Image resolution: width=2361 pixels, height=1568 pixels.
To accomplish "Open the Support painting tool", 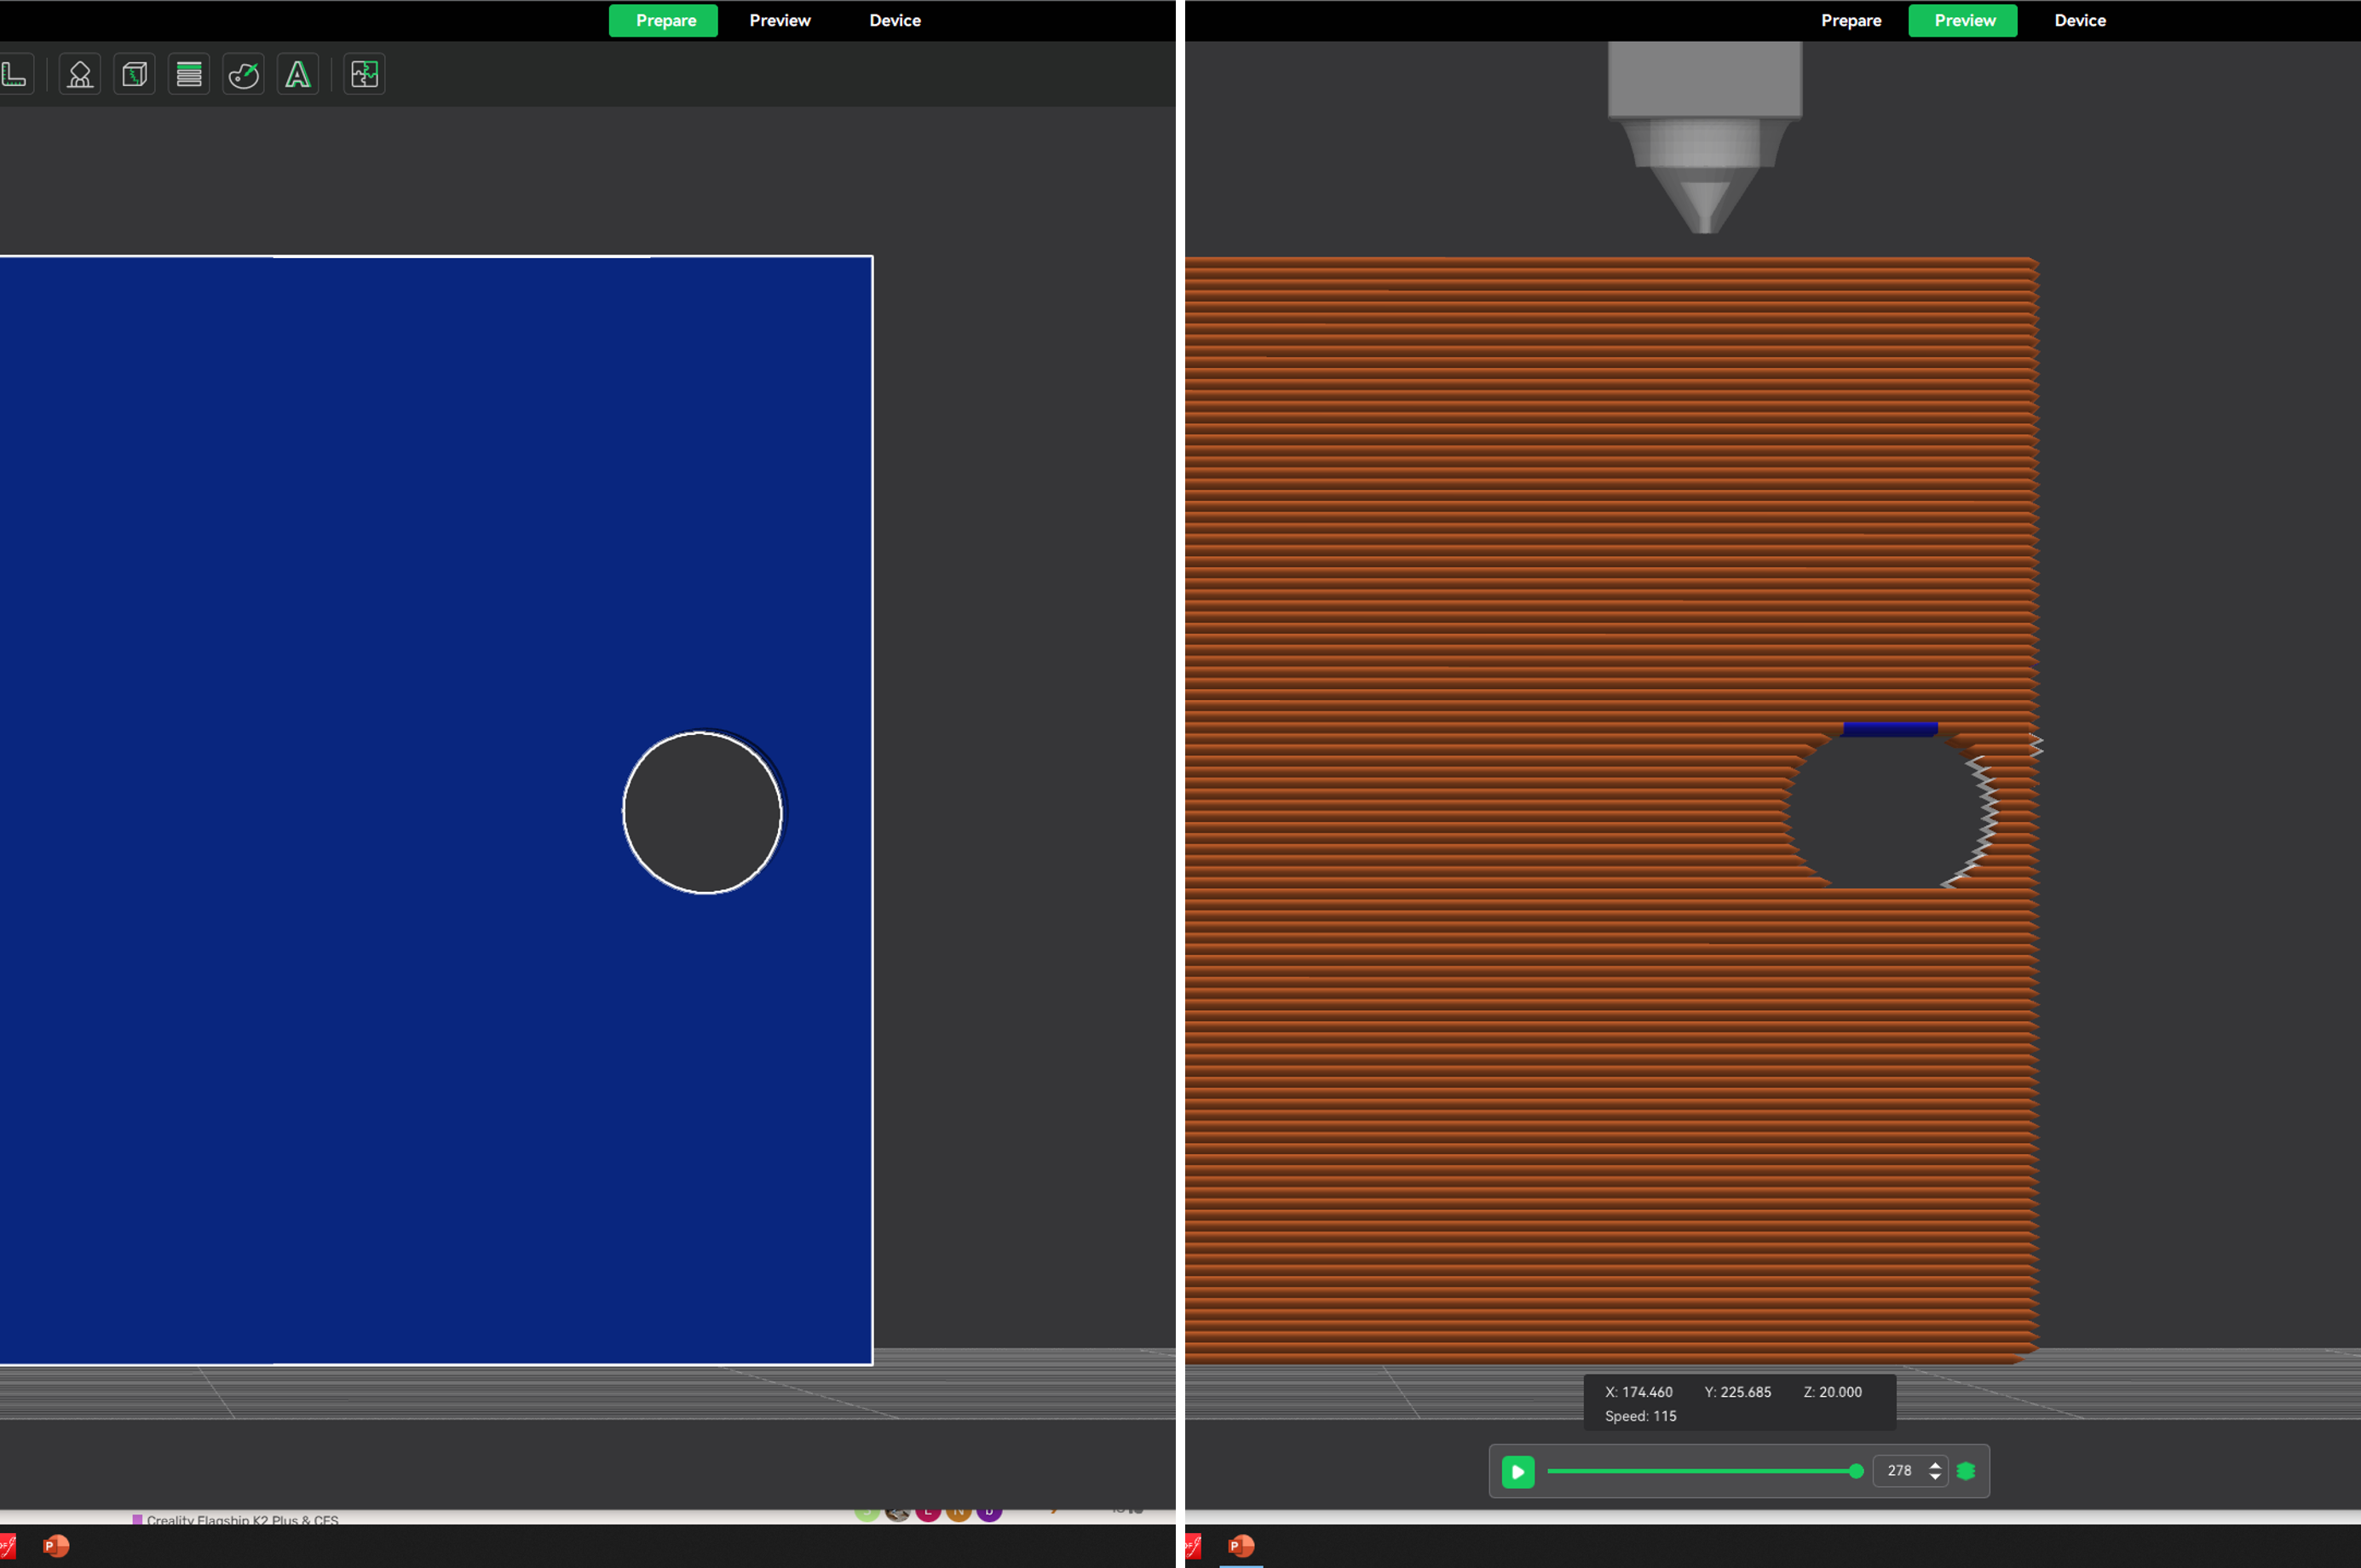I will pos(80,74).
